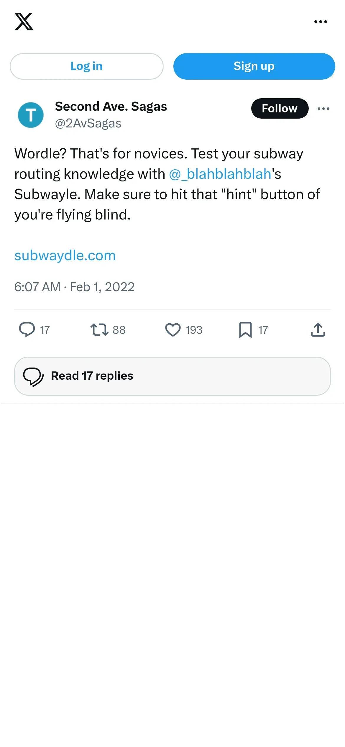The height and width of the screenshot is (747, 345).
Task: Click the chat bubbles icon beside Read replies
Action: click(x=33, y=376)
